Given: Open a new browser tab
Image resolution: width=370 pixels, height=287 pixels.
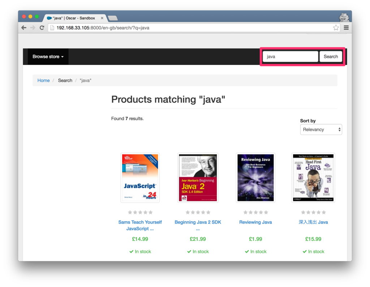Looking at the screenshot, I should click(113, 18).
